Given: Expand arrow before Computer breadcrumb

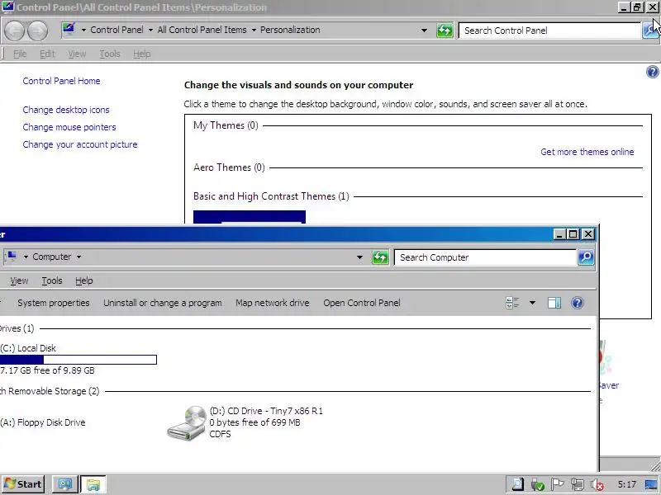Looking at the screenshot, I should (26, 257).
